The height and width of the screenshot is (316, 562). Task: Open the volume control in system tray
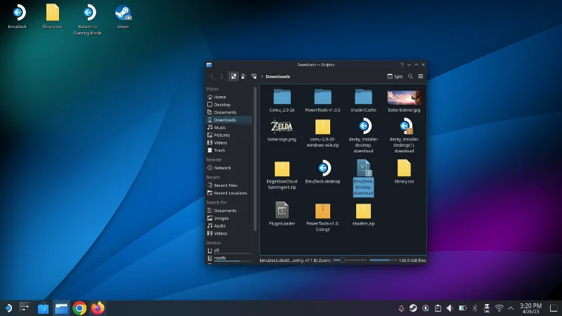[450, 308]
